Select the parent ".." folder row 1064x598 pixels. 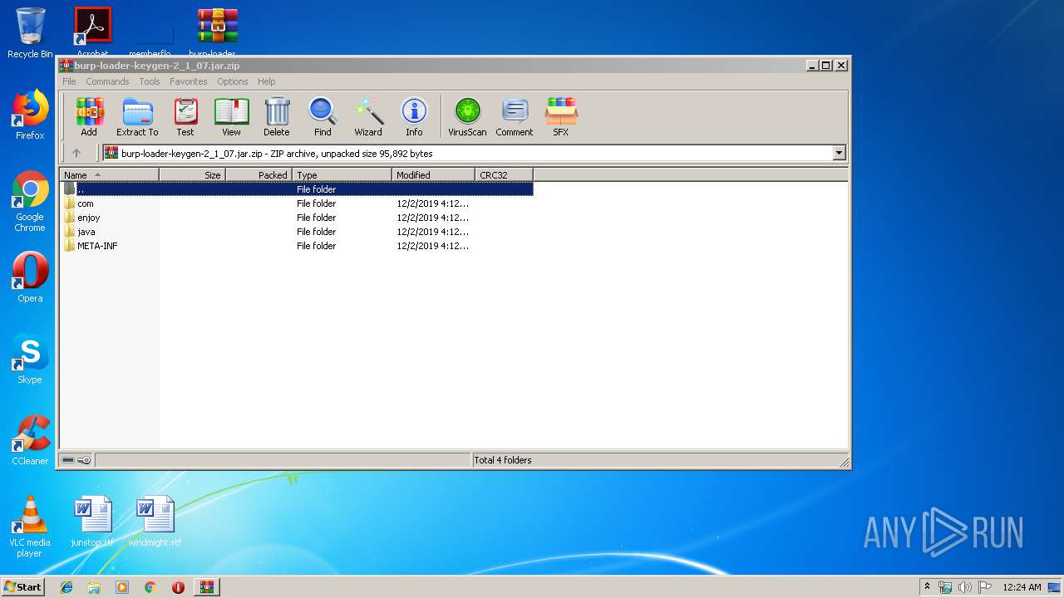click(x=298, y=189)
